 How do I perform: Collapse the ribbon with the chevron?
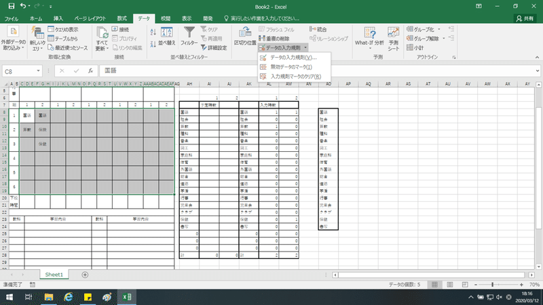[537, 58]
